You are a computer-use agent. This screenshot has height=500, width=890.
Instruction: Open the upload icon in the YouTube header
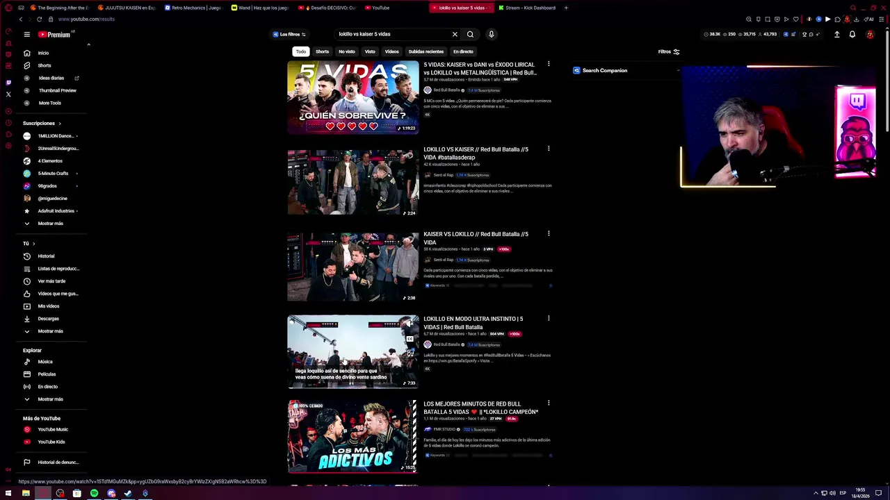836,34
